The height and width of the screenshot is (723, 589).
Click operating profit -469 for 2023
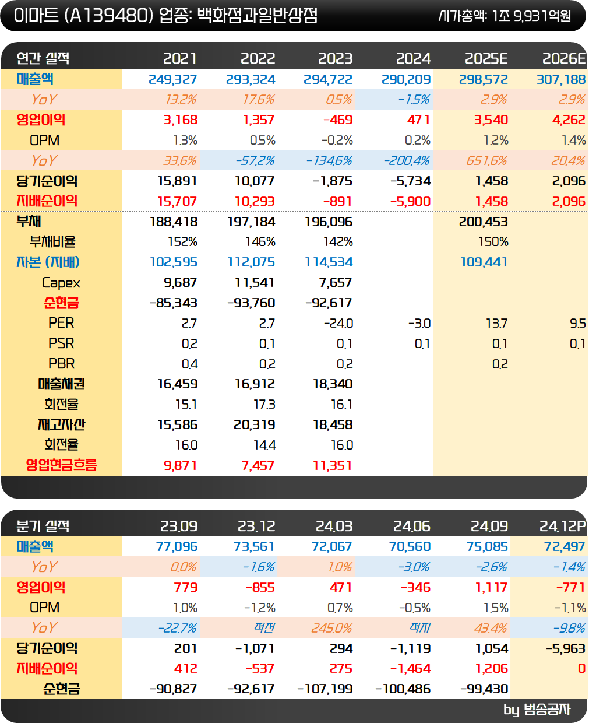click(x=337, y=120)
